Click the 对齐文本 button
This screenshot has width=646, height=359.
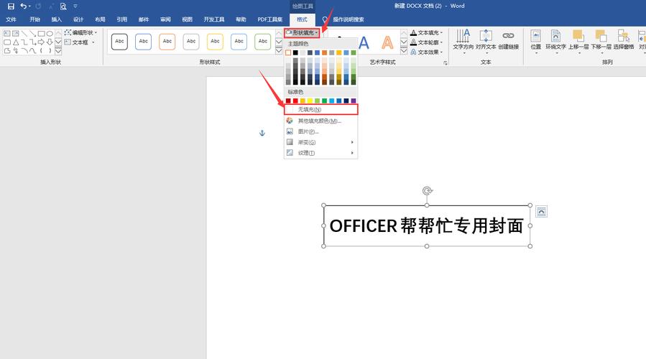486,40
